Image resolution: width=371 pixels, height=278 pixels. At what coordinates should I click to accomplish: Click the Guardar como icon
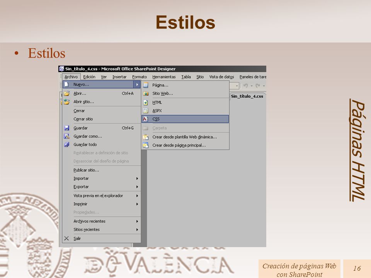pyautogui.click(x=67, y=136)
